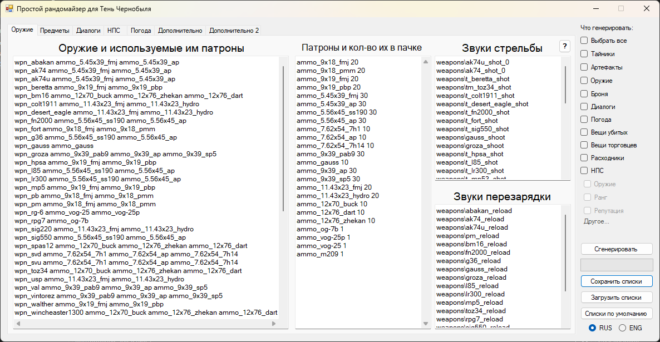Image resolution: width=660 pixels, height=342 pixels.
Task: Open the 'Предметы' tab
Action: coord(55,31)
